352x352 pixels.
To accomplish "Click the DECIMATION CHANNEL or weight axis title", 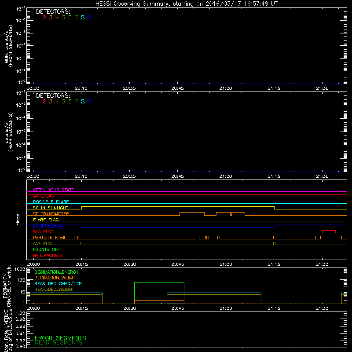I will click(7, 286).
